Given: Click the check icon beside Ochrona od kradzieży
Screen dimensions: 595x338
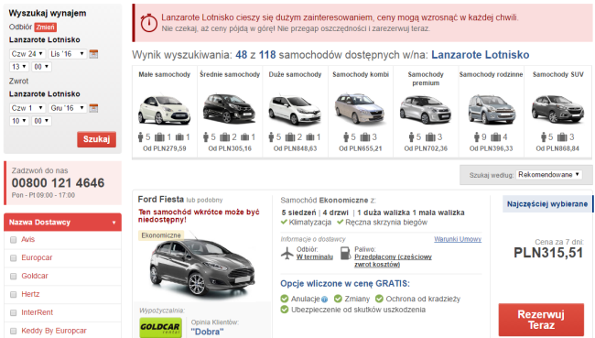Looking at the screenshot, I should tap(379, 299).
